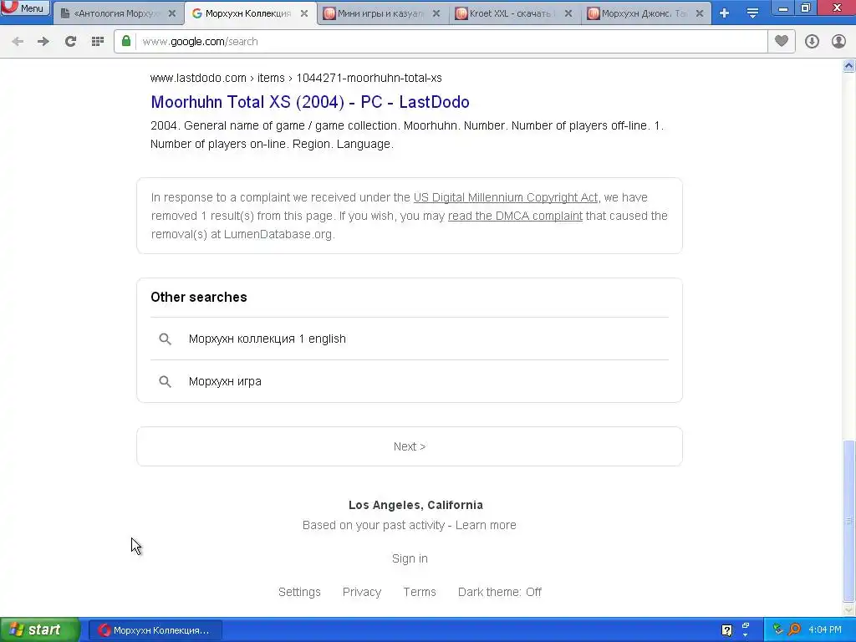Viewport: 856px width, 642px height.
Task: Close the Морхухн Коллекция Google tab
Action: (x=304, y=13)
